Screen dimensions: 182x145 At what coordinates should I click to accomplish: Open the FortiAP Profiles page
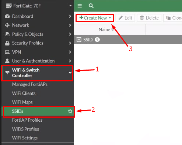click(27, 120)
